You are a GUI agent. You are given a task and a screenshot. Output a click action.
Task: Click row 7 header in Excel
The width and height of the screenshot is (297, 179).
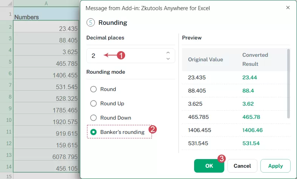[x=7, y=85]
